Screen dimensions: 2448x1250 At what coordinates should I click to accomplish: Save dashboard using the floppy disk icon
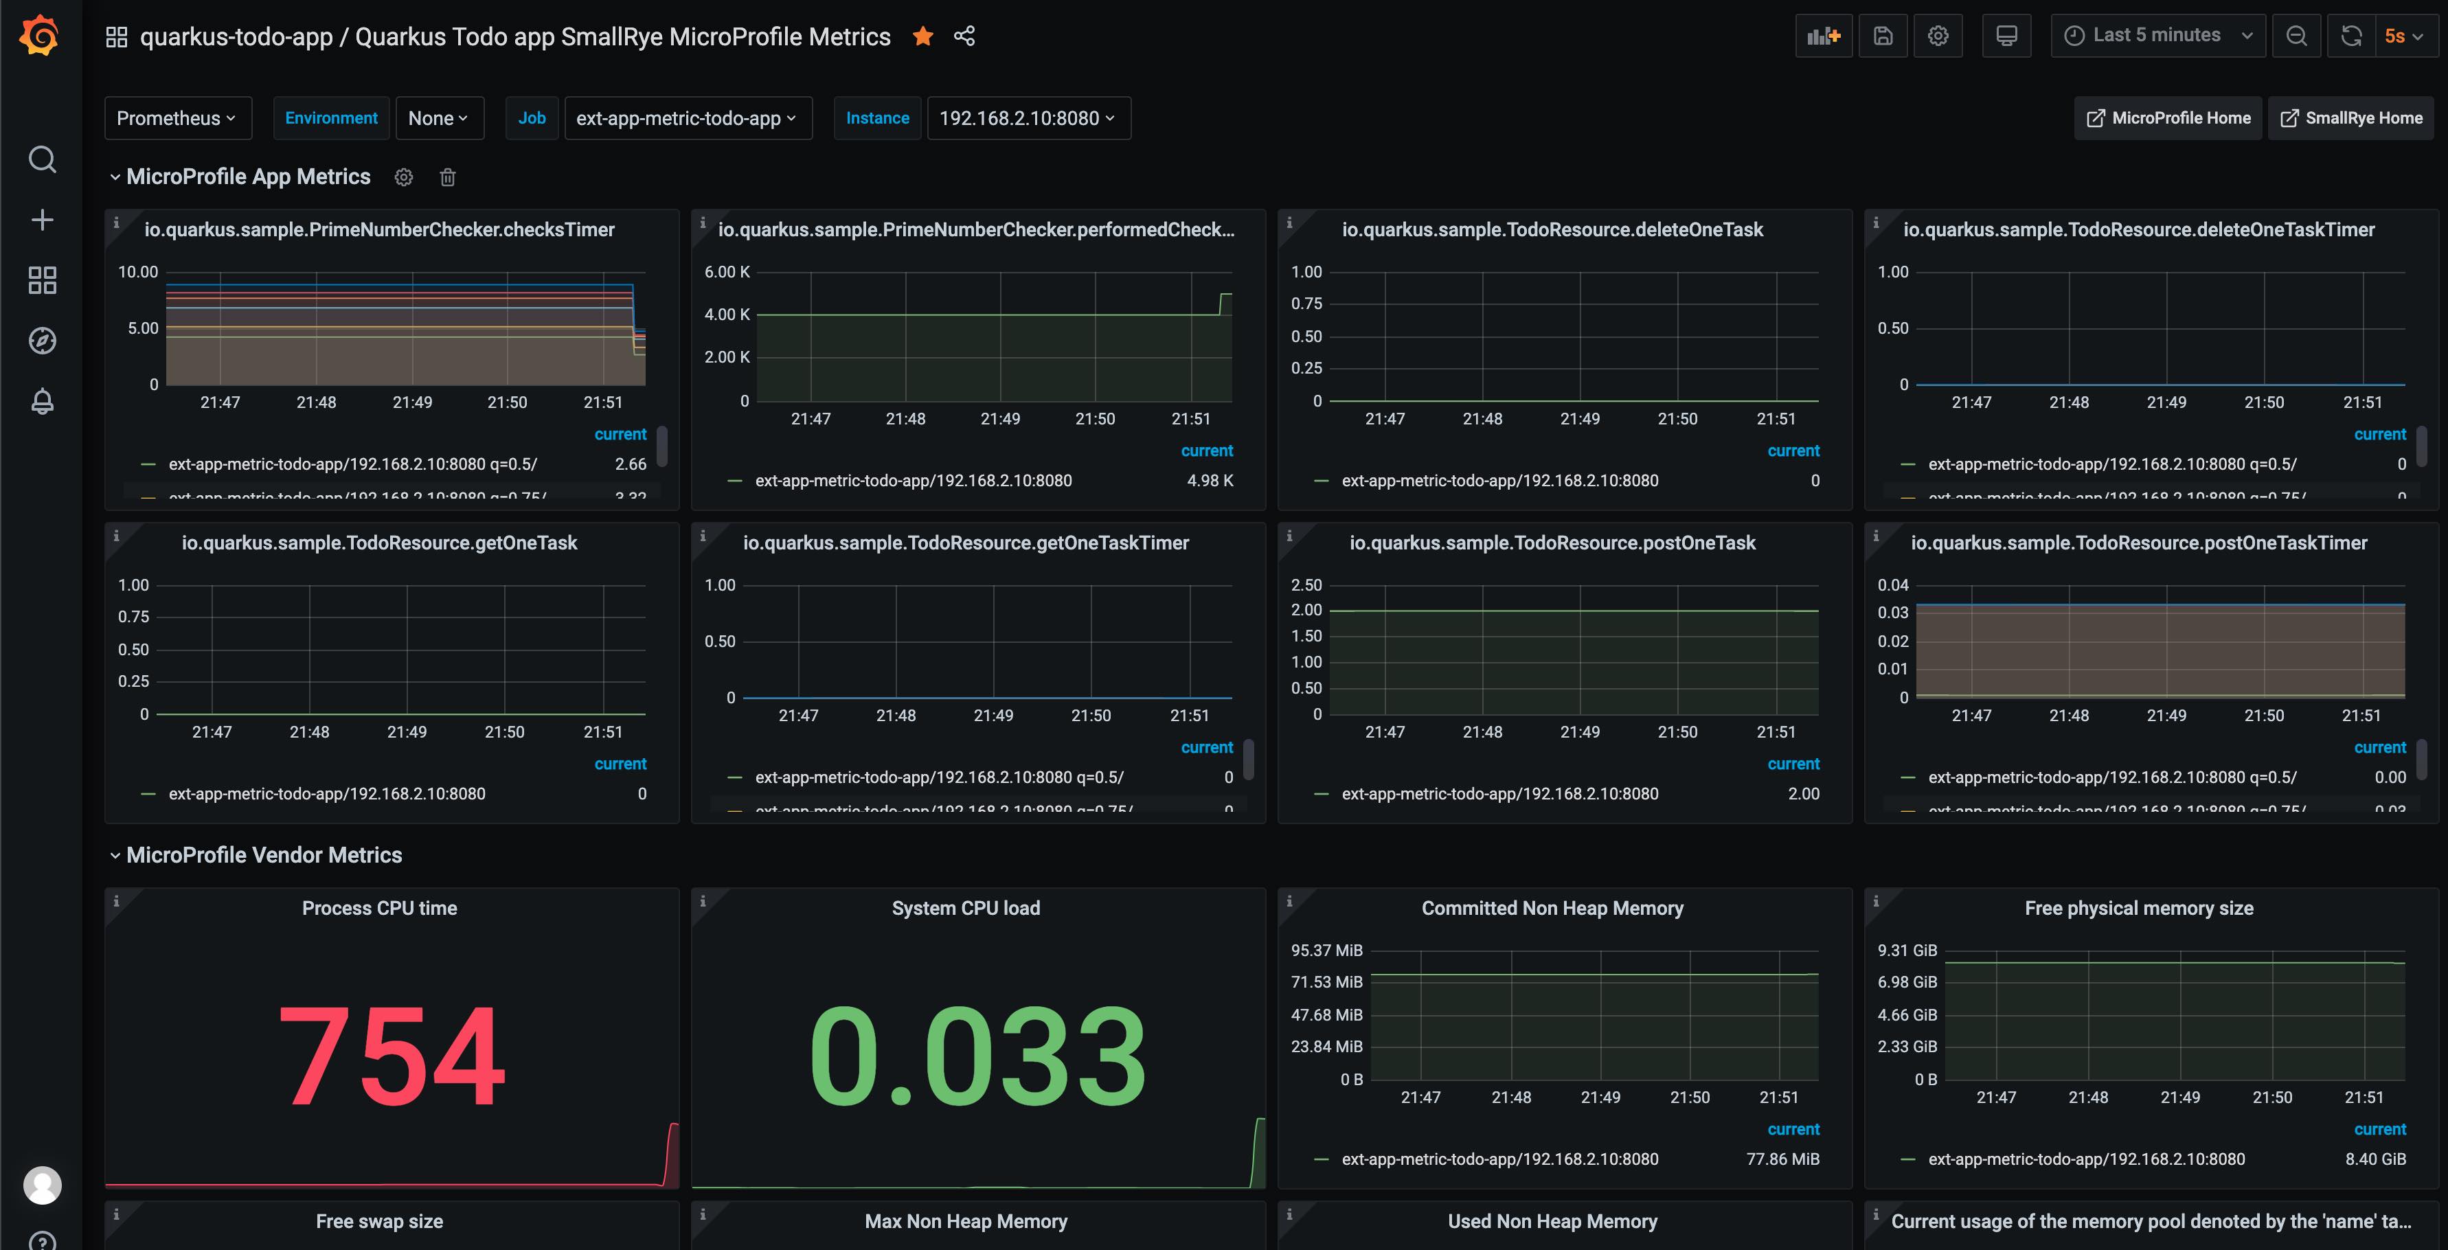[x=1883, y=36]
